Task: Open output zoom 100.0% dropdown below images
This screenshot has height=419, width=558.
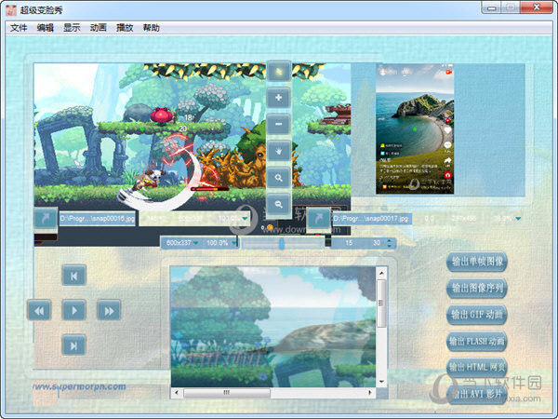Action: tap(234, 243)
